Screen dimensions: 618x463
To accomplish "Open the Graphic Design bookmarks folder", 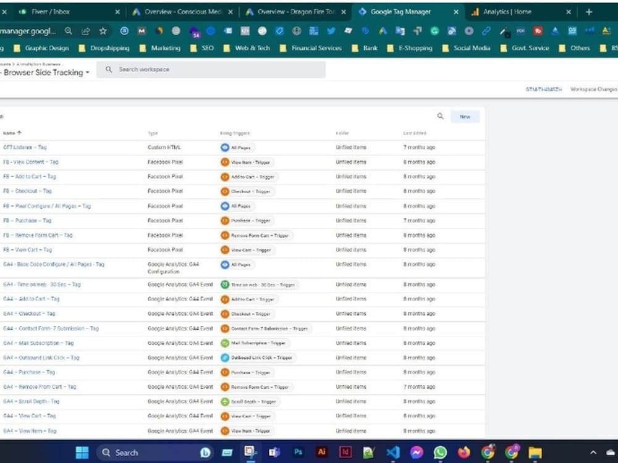I will (x=41, y=48).
